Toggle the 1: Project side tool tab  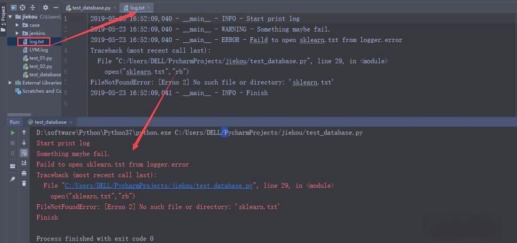coord(4,19)
